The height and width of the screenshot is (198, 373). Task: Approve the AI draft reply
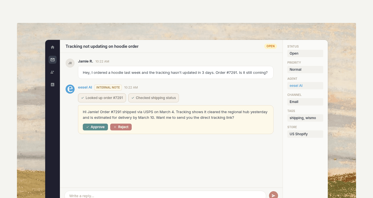pyautogui.click(x=95, y=127)
